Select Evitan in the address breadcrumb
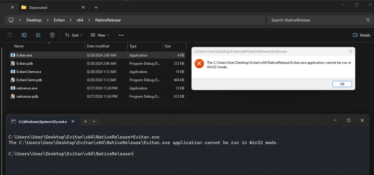 [59, 20]
